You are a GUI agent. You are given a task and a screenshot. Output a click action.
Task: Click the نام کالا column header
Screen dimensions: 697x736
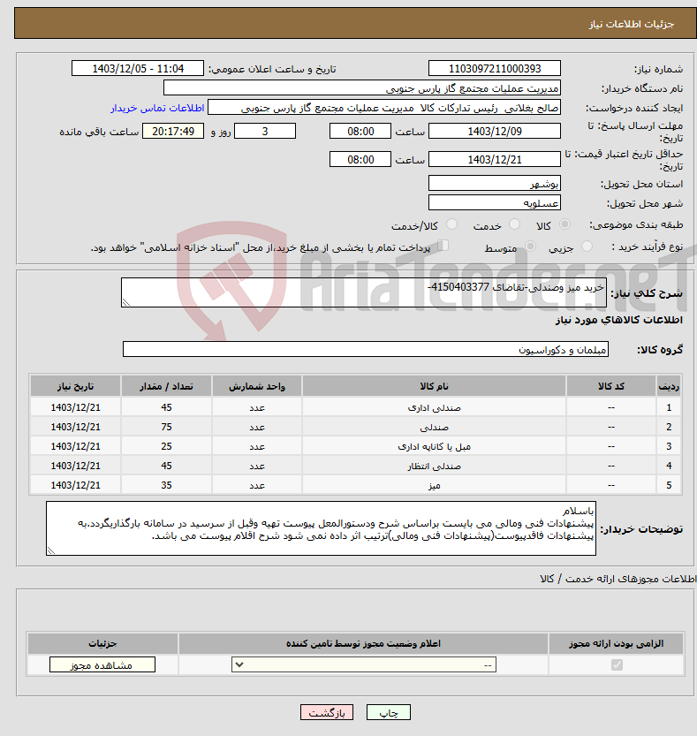pyautogui.click(x=434, y=386)
